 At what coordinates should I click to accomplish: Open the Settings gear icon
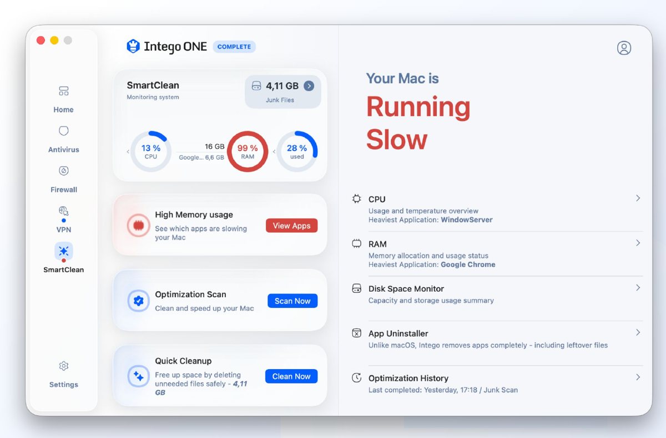63,366
